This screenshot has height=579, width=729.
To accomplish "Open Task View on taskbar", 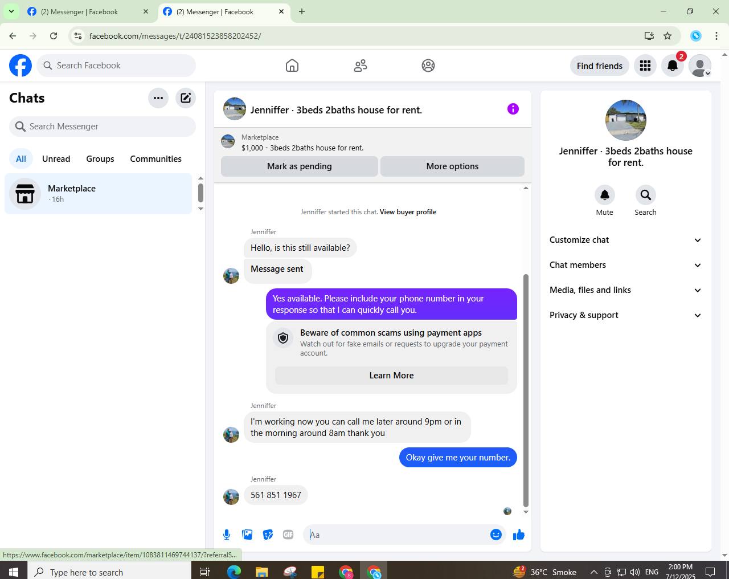I will pyautogui.click(x=205, y=572).
